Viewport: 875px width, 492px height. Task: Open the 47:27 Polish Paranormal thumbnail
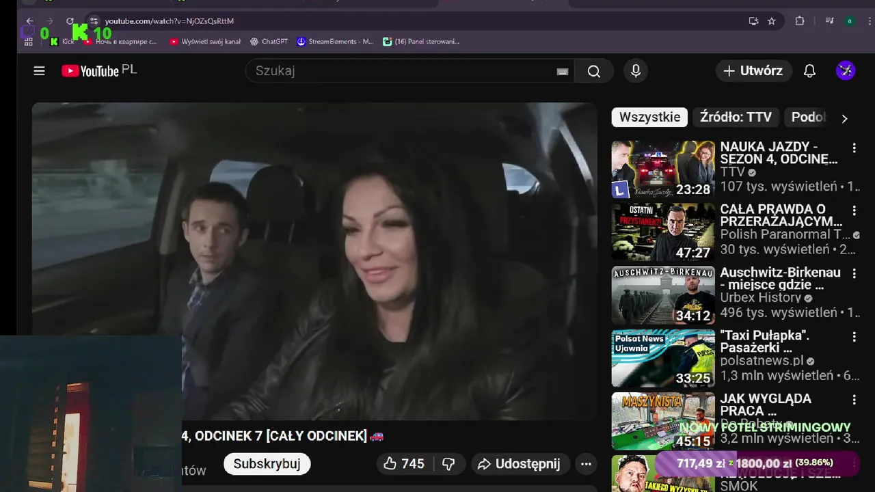[663, 232]
